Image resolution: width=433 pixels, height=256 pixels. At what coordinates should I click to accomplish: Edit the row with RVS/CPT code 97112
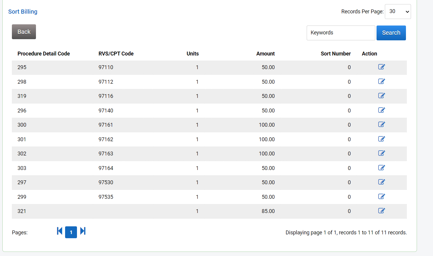(381, 81)
